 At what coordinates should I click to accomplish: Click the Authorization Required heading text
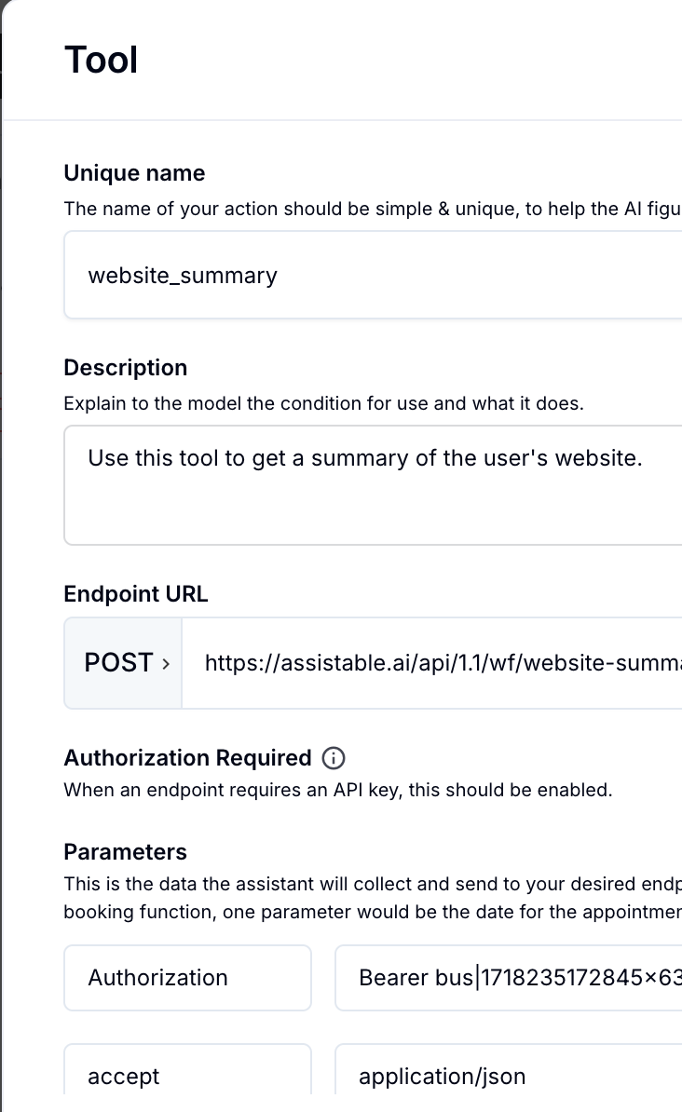pos(188,757)
